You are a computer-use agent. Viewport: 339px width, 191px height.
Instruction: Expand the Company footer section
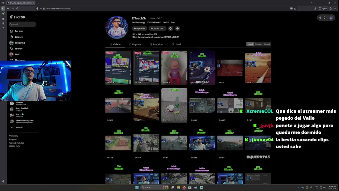coord(14,136)
